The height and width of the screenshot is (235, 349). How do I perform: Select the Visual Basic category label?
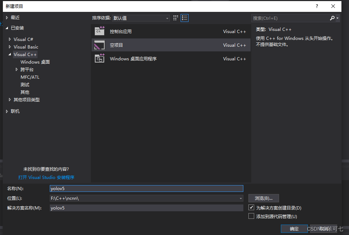[x=26, y=47]
